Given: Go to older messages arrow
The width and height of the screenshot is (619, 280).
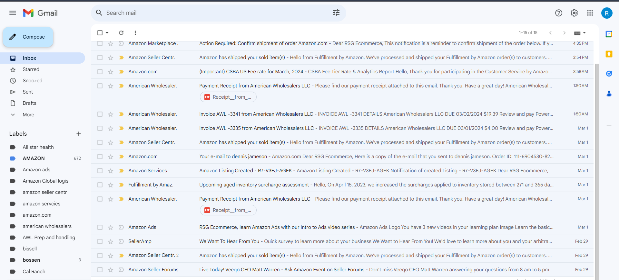Looking at the screenshot, I should click(x=564, y=33).
